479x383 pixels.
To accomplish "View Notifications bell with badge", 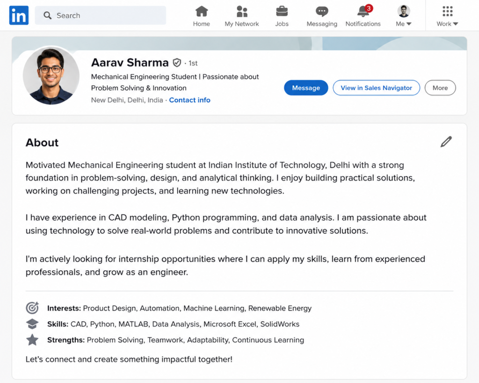I will [x=364, y=11].
